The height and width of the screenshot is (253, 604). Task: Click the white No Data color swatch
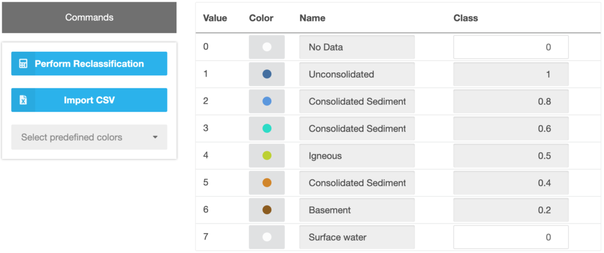[x=267, y=47]
